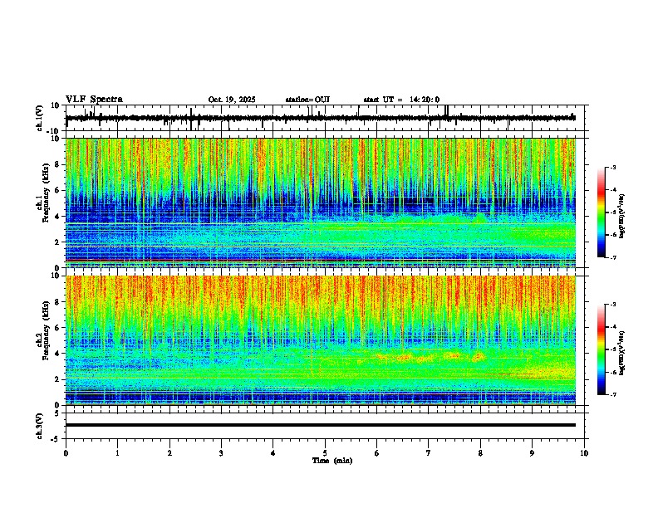This screenshot has width=658, height=508.
Task: Select the "Time (min)" axis title
Action: 332,461
